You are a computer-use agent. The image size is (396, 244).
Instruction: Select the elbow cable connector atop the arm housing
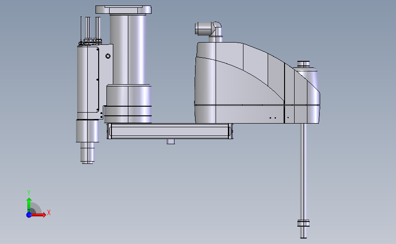click(209, 31)
